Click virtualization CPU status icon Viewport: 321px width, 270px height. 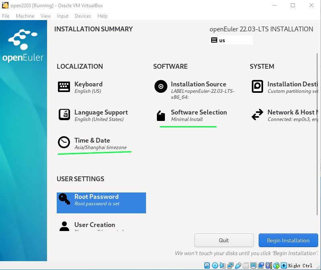(x=268, y=266)
